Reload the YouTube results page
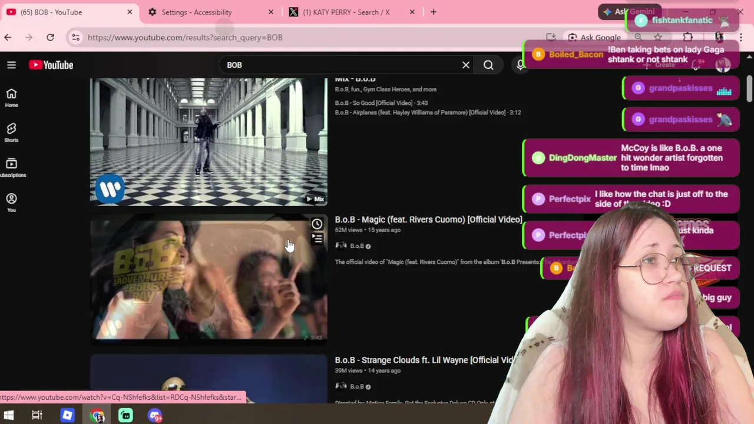Screen dimensions: 754x424 (50, 37)
